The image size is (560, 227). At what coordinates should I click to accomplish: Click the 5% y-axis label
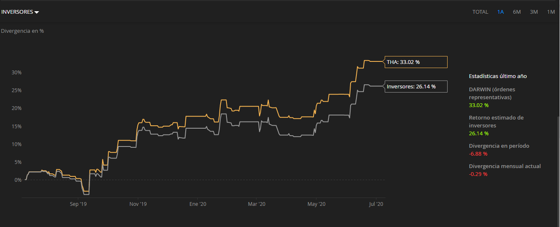click(x=17, y=162)
